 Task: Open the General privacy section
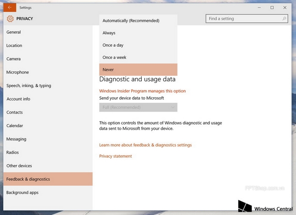coord(48,32)
